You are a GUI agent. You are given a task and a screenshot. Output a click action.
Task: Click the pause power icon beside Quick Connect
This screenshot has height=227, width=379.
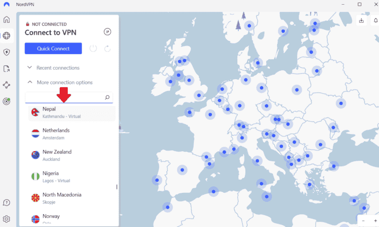coord(93,49)
